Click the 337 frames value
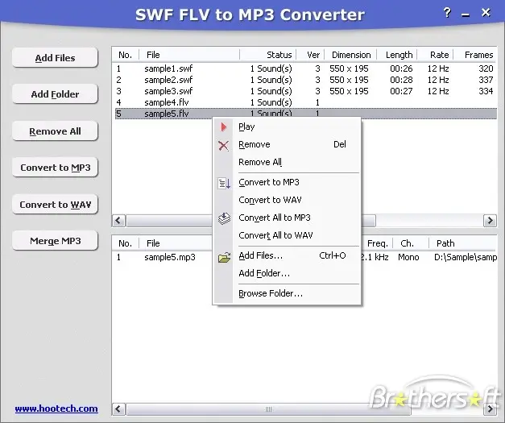The height and width of the screenshot is (423, 505). [486, 80]
